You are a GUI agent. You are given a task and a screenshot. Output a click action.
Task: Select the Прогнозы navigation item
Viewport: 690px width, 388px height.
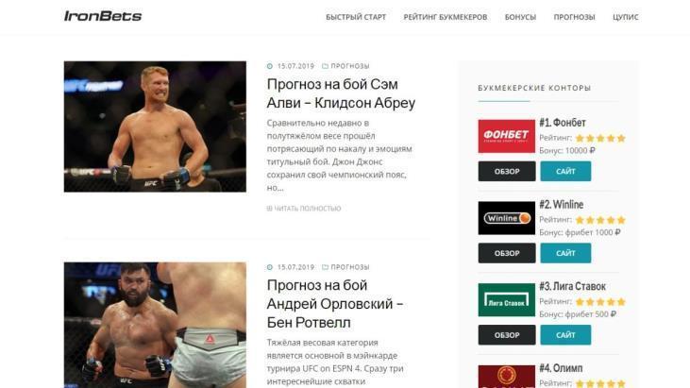point(574,17)
